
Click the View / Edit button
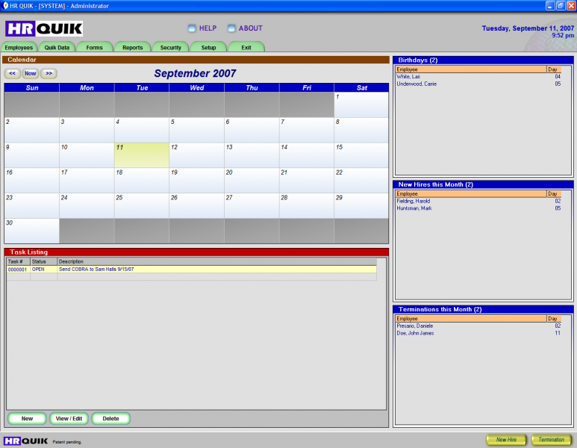point(69,419)
